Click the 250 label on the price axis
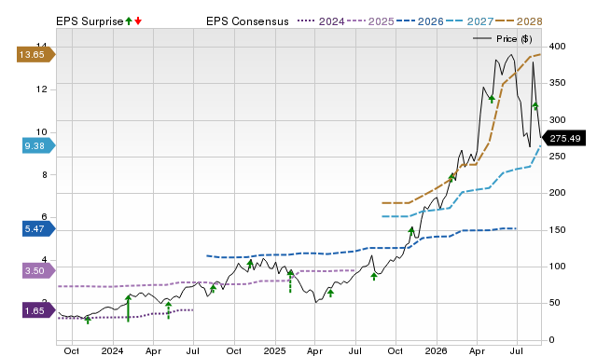The height and width of the screenshot is (356, 597). tap(558, 157)
